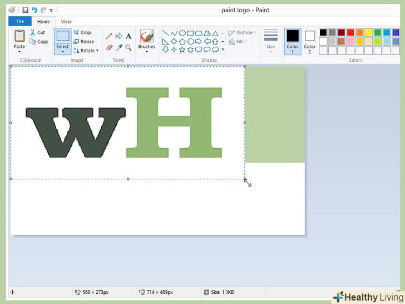Expand the shape Outline dropdown
This screenshot has height=304, width=405.
coord(243,32)
